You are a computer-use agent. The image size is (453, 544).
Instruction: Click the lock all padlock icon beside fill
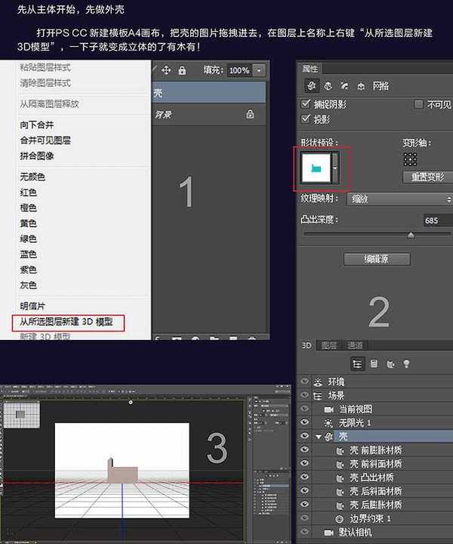(x=182, y=70)
